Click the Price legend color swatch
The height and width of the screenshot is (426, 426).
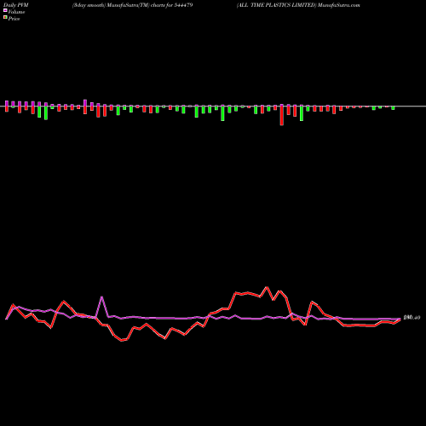tap(5, 17)
